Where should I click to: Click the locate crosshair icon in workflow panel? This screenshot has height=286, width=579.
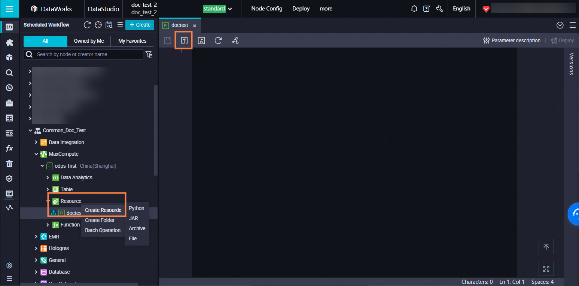tap(98, 25)
